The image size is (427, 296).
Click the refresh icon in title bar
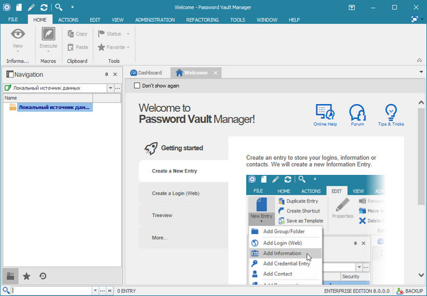coord(43,8)
